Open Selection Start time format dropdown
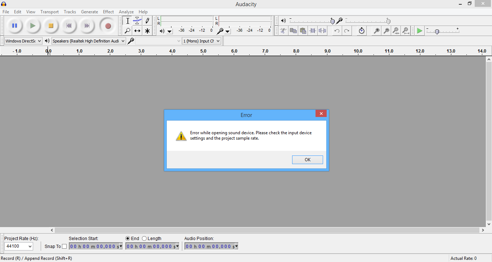The width and height of the screenshot is (492, 262). [x=121, y=247]
